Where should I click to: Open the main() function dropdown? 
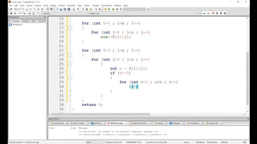(145, 13)
